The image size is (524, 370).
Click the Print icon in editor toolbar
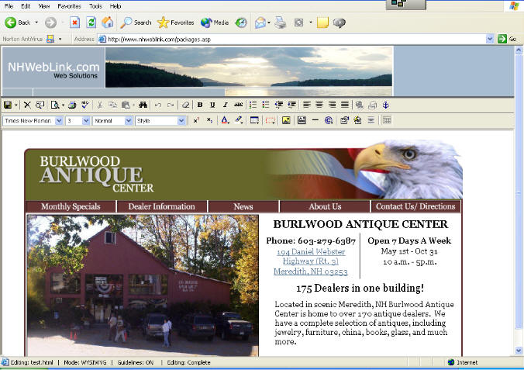click(72, 105)
